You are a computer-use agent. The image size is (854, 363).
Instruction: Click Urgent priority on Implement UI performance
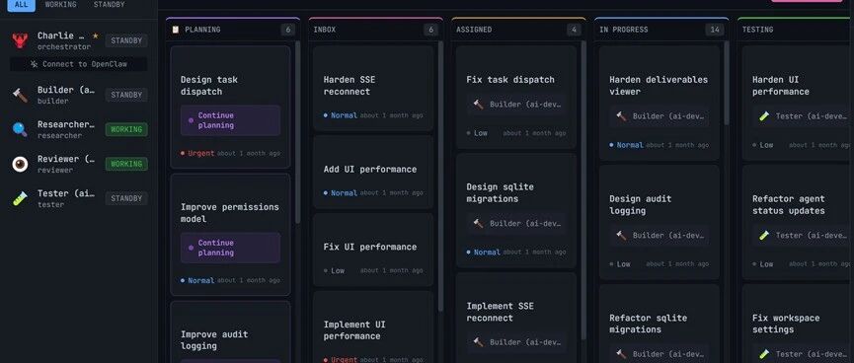point(341,359)
